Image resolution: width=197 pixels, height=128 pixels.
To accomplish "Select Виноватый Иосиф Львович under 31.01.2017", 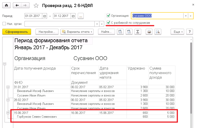I will (x=35, y=91).
